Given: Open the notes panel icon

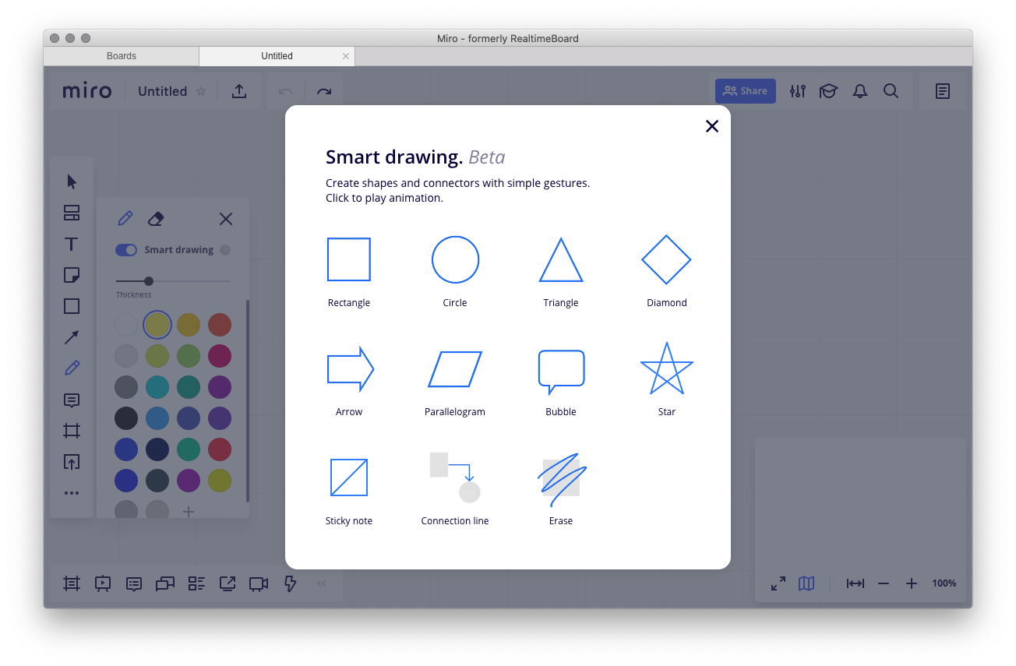Looking at the screenshot, I should [x=943, y=91].
